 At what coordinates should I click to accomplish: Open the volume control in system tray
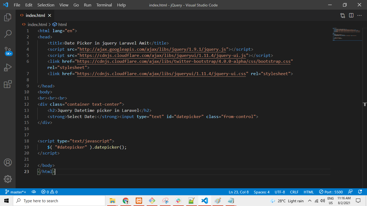click(x=323, y=201)
